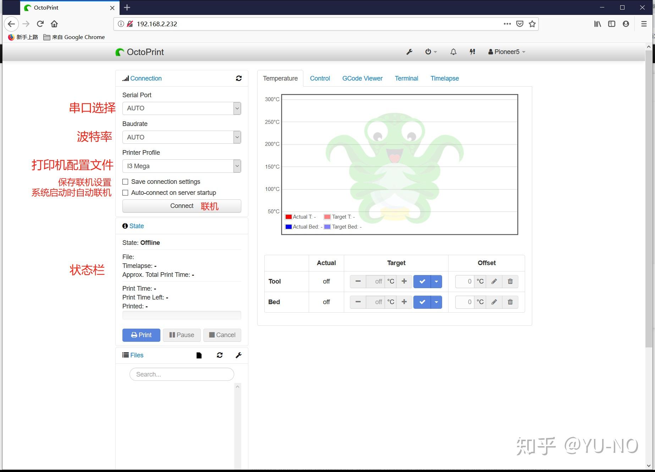Click the announcements lightning icon
This screenshot has height=472, width=655.
click(x=472, y=52)
